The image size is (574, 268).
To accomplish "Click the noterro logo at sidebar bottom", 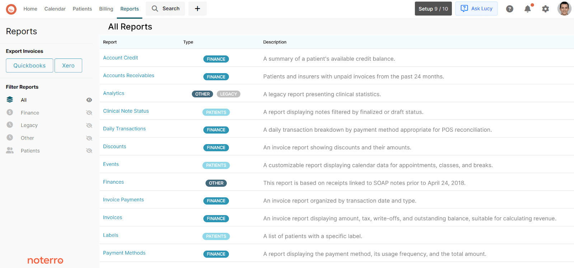I will [45, 260].
